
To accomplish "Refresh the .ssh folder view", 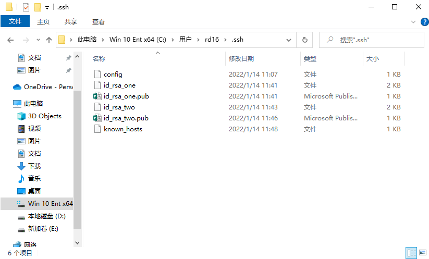I will tap(304, 40).
